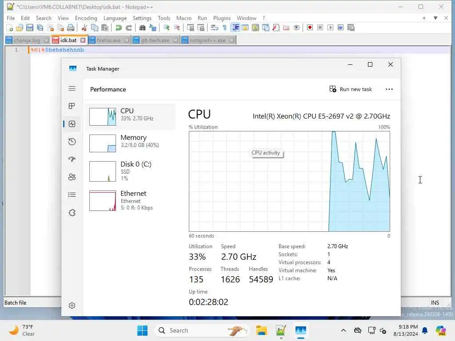
Task: Toggle the monitoring eye icon
Action: [296, 28]
